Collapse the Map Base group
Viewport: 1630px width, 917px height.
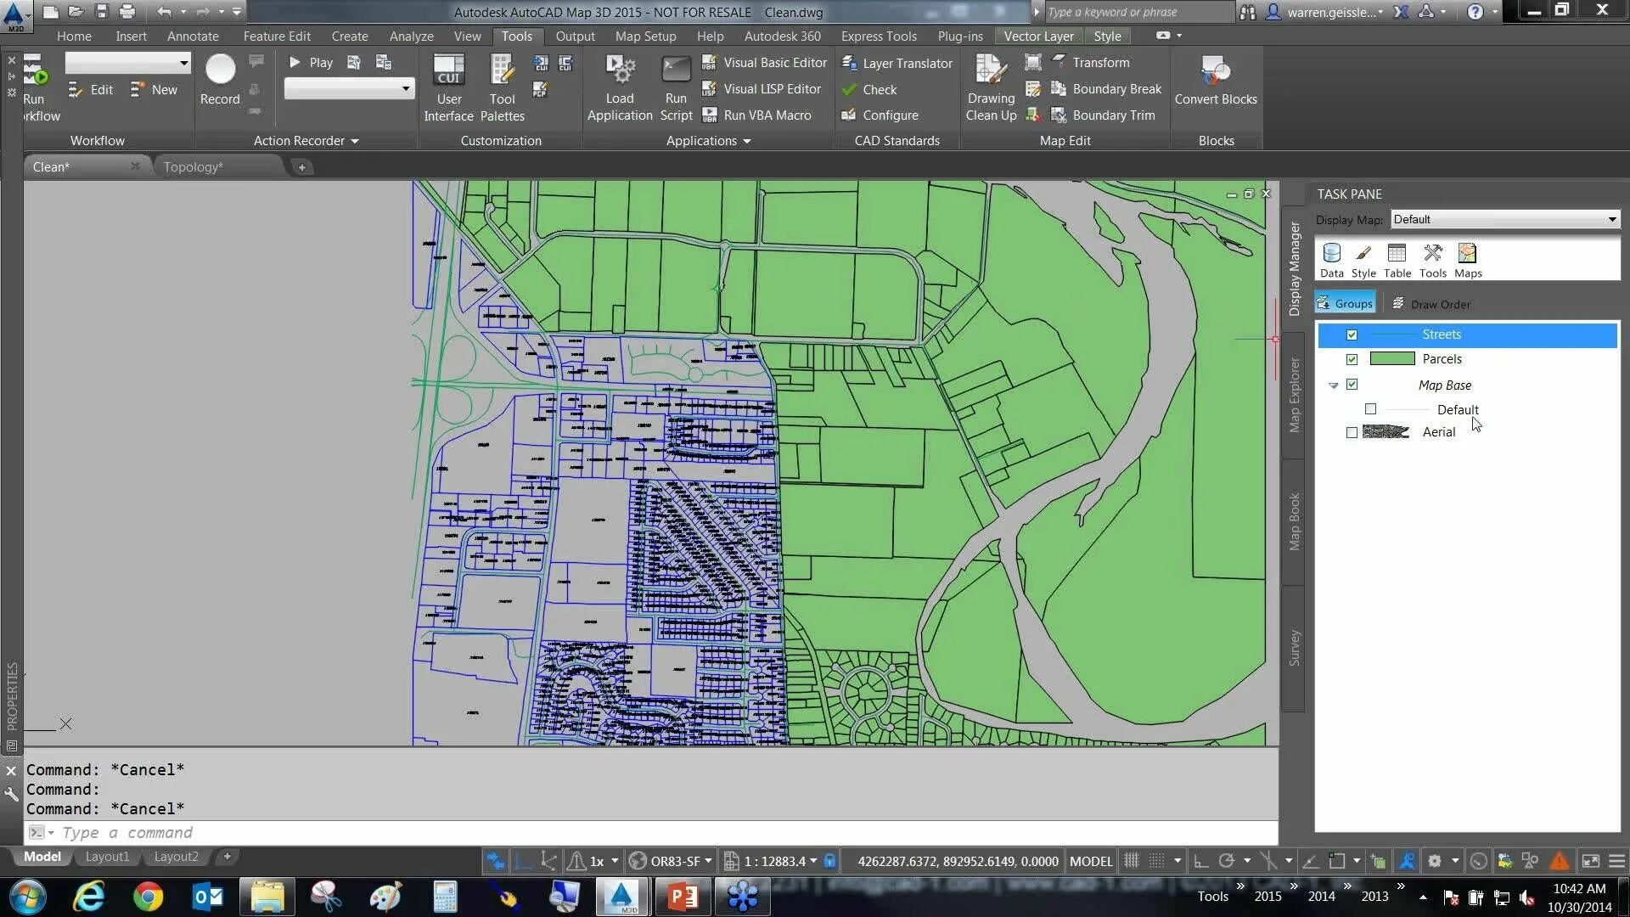click(x=1333, y=385)
